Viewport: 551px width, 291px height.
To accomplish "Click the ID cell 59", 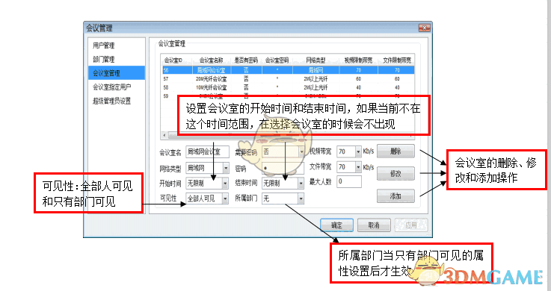I will (x=166, y=96).
